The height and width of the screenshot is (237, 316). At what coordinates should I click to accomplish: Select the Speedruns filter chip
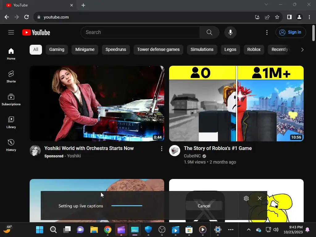[116, 50]
